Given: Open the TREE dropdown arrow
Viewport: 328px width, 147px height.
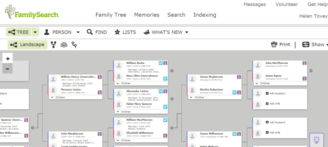Looking at the screenshot, I should (35, 32).
